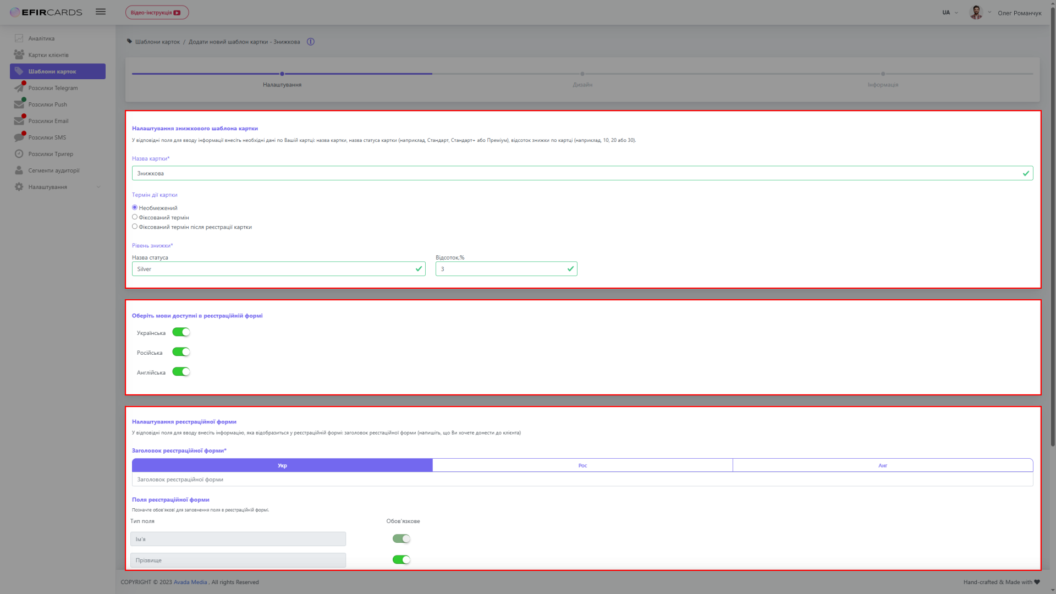Select the Рос form tab
The width and height of the screenshot is (1056, 594).
(582, 465)
